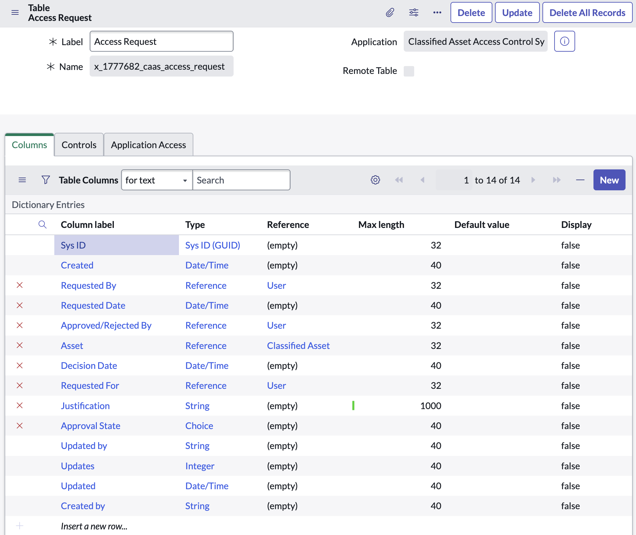Open the form context hamburger menu
Viewport: 636px width, 535px height.
(x=15, y=13)
